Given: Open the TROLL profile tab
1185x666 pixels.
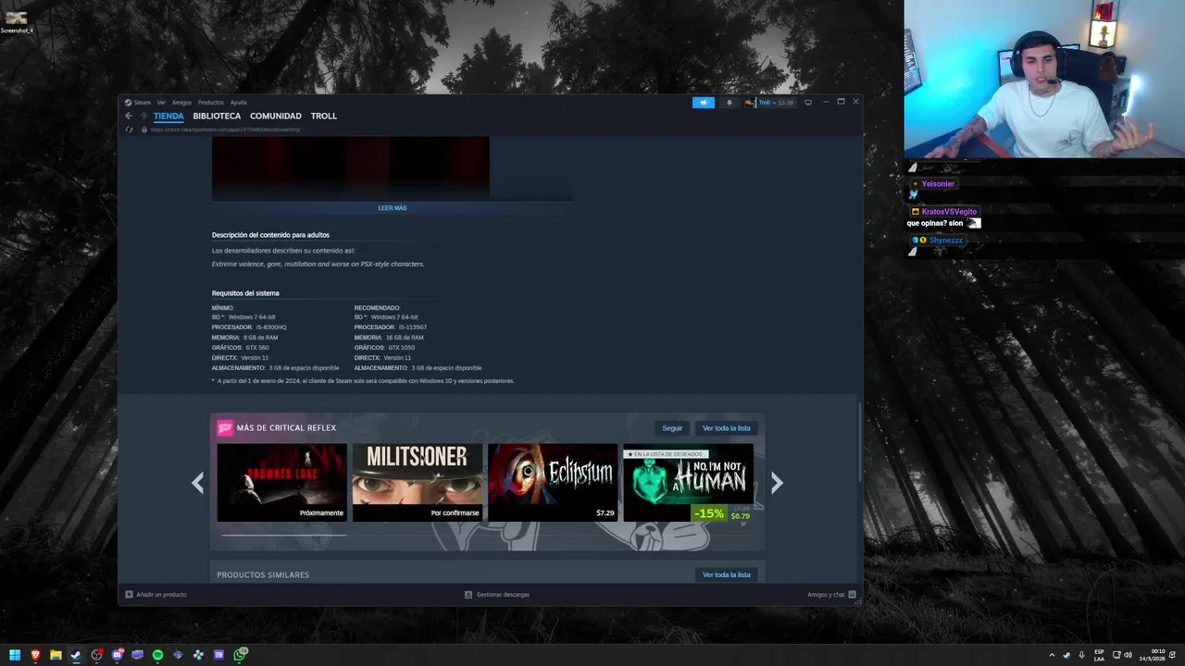Looking at the screenshot, I should [x=324, y=116].
